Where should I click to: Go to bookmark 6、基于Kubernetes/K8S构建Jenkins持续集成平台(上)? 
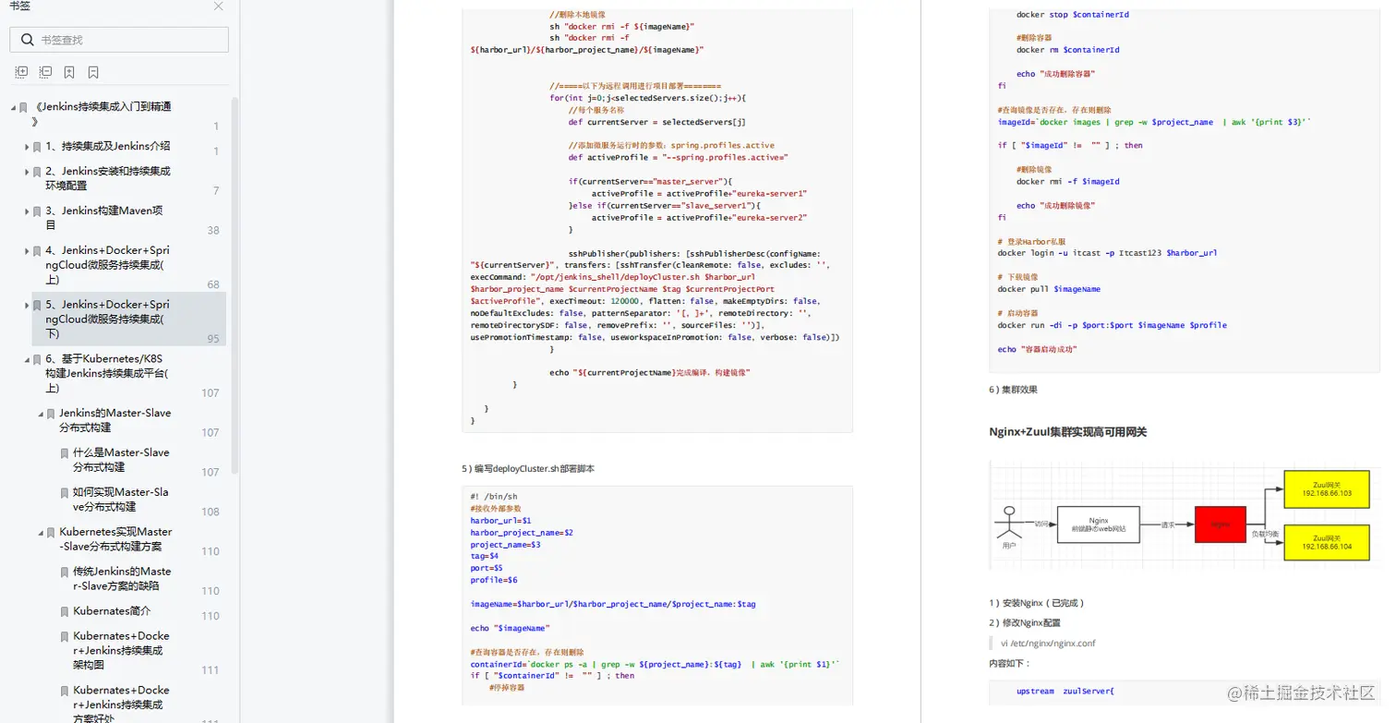(107, 373)
